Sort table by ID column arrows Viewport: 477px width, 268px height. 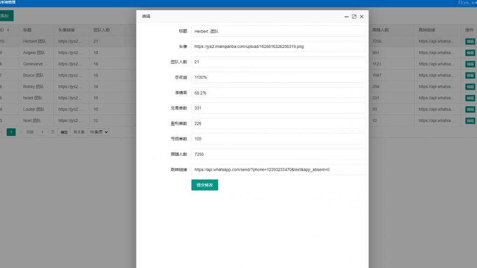(x=8, y=30)
